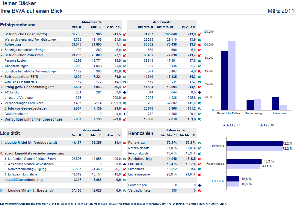Click the monthly trend arrow beside Sonstige betriebliche Erträge

pos(125,50)
